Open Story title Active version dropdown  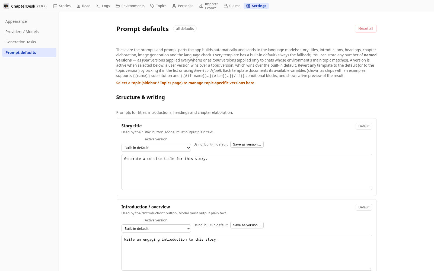156,148
